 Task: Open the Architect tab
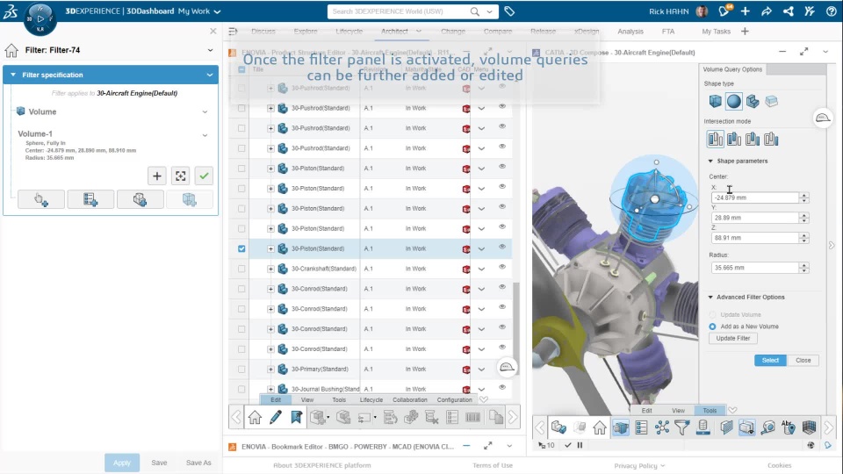[394, 32]
